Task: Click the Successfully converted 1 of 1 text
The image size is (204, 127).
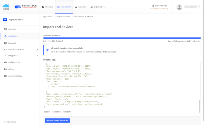Action: 184,41
